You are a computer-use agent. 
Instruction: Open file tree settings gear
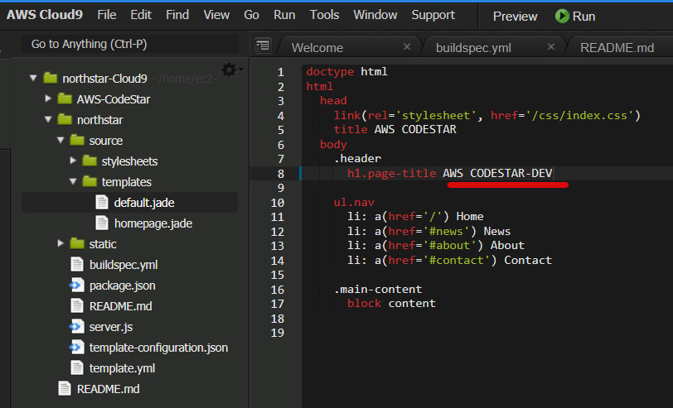pos(232,70)
